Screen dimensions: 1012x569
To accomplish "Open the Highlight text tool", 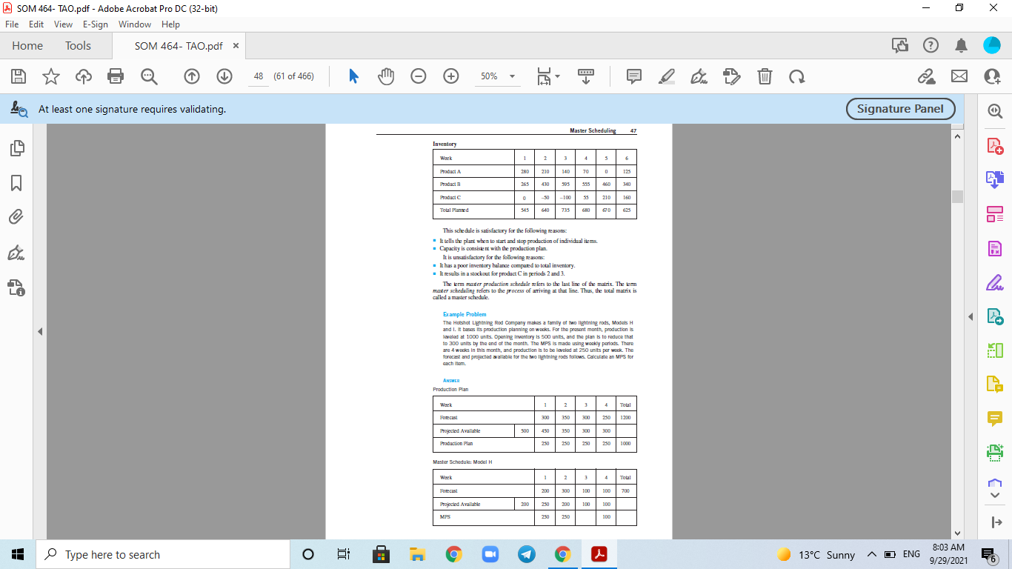I will pos(666,76).
